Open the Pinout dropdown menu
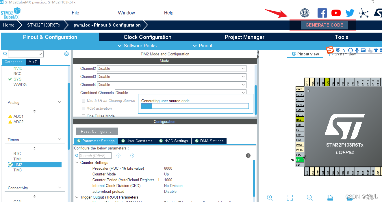This screenshot has height=202, width=382. [x=203, y=46]
